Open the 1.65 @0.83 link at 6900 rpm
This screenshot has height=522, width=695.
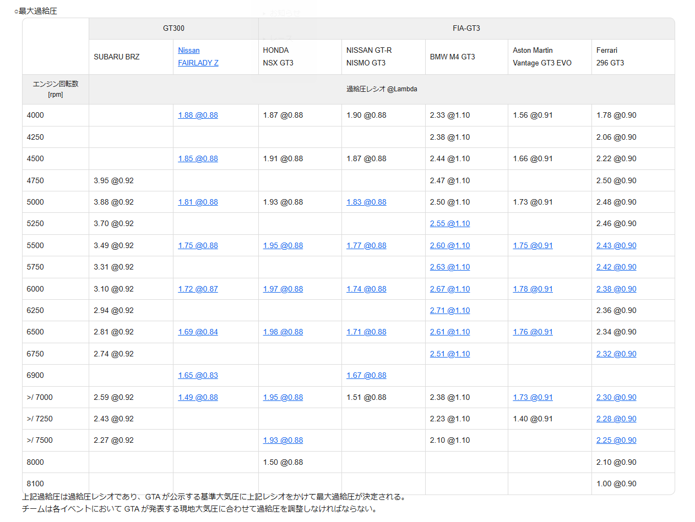tap(198, 375)
